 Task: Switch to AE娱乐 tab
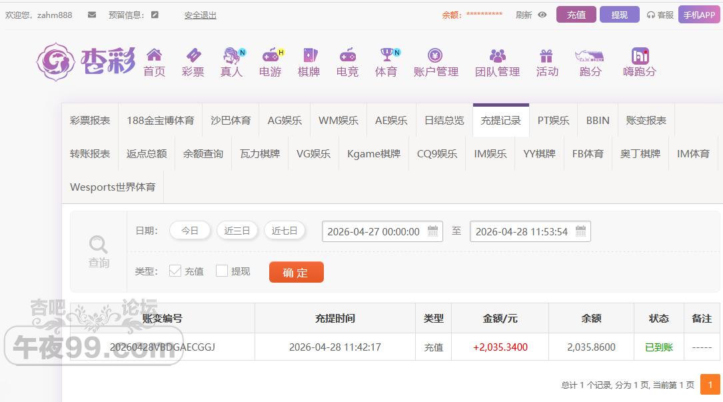tap(391, 121)
